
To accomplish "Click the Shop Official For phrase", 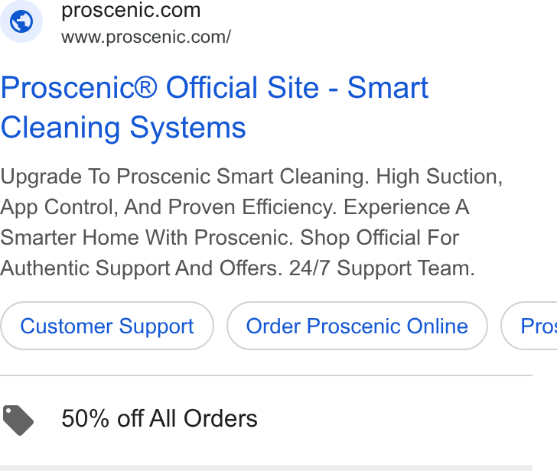I will point(379,238).
